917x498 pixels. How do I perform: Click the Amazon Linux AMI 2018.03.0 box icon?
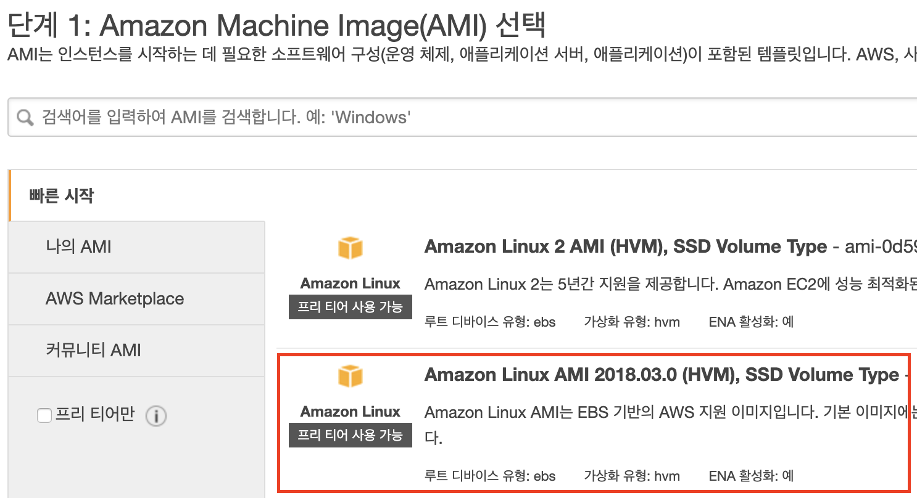[x=351, y=376]
